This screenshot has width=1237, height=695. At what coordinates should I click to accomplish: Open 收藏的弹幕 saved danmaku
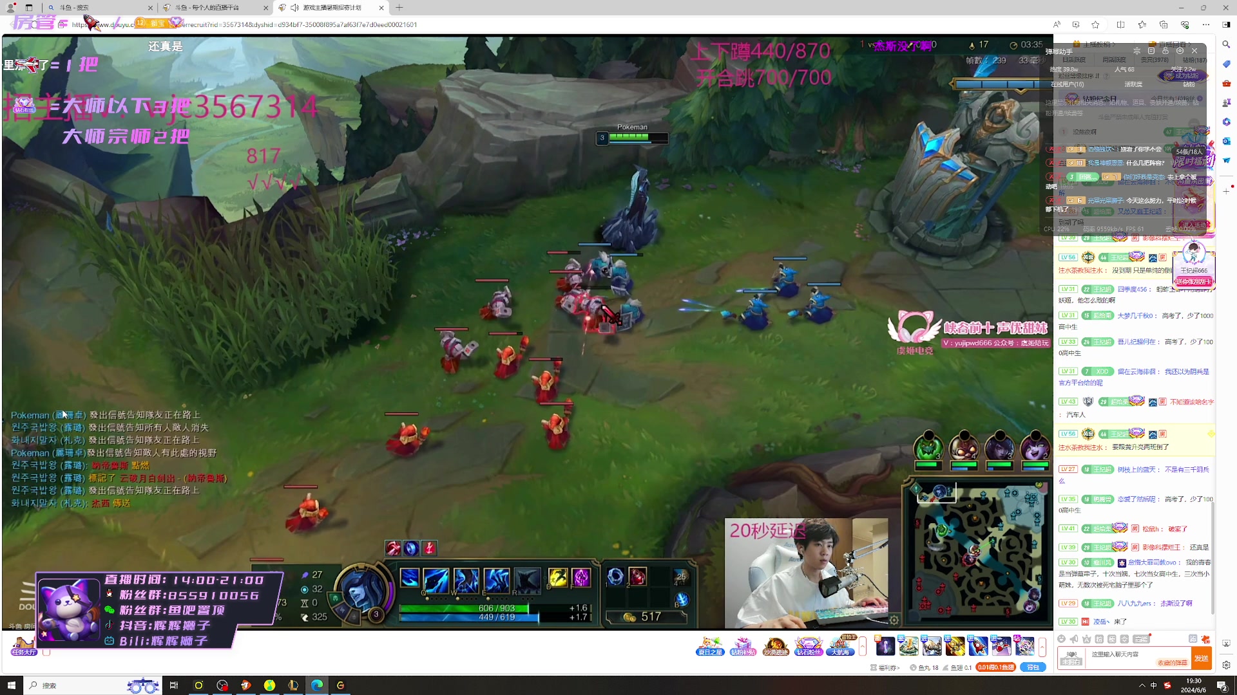[x=1172, y=663]
